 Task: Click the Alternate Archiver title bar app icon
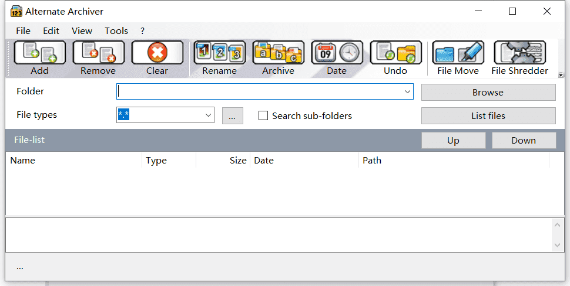16,11
